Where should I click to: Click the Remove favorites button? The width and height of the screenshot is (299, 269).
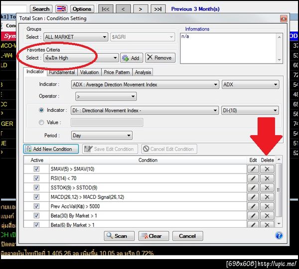pyautogui.click(x=160, y=58)
